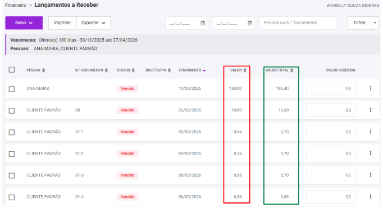Click due date 10/02/2026
This screenshot has width=383, height=212.
click(x=190, y=88)
